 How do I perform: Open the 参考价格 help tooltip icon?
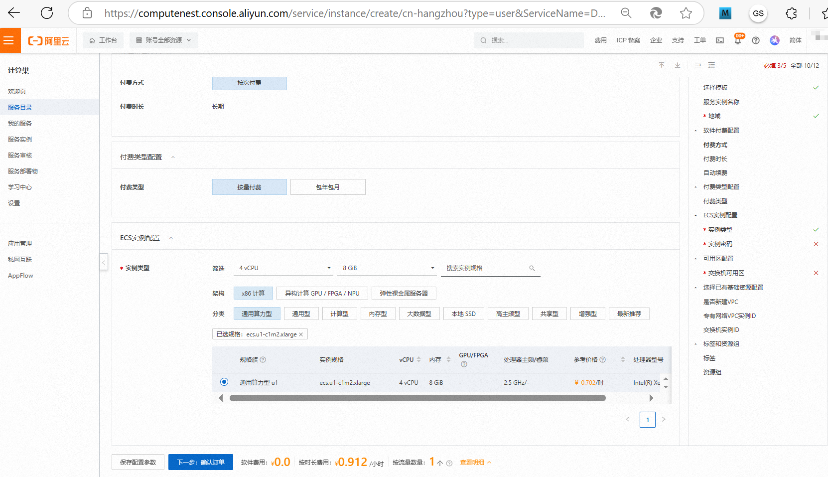602,359
